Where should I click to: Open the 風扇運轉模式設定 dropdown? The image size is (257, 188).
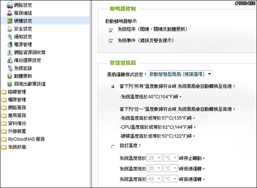click(180, 74)
